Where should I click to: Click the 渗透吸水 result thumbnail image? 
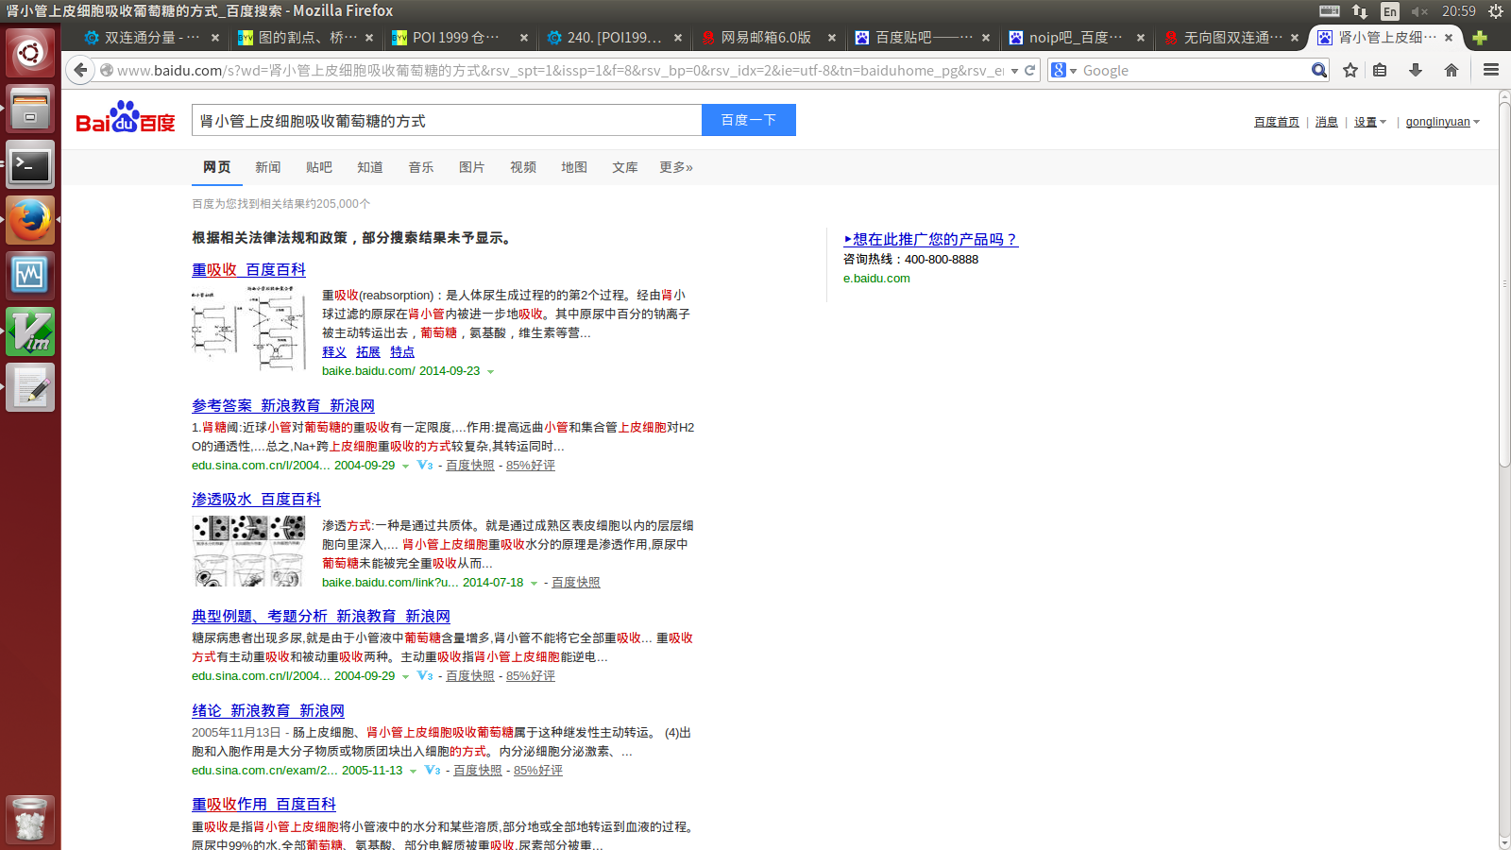pyautogui.click(x=249, y=552)
